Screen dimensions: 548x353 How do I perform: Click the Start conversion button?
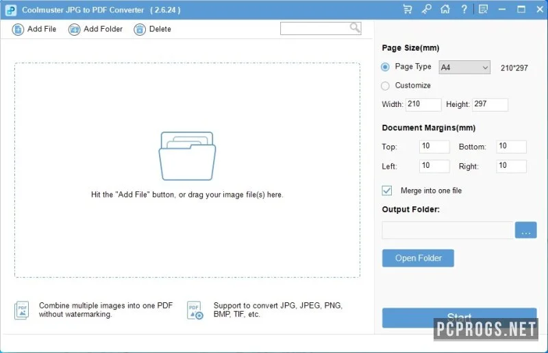[x=459, y=317]
